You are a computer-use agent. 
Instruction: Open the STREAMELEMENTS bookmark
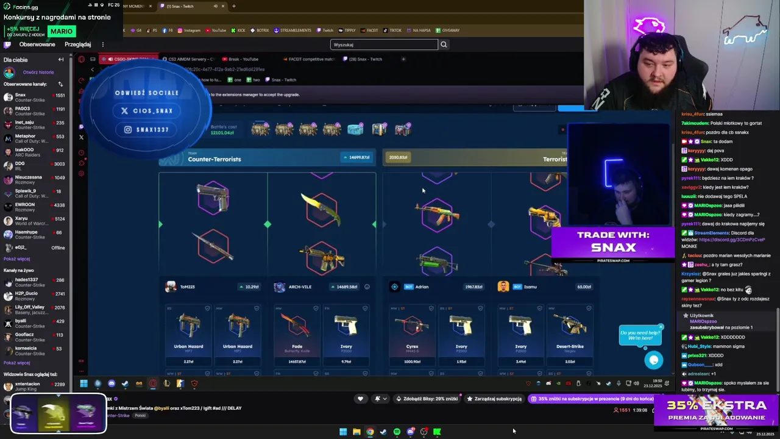click(x=293, y=30)
